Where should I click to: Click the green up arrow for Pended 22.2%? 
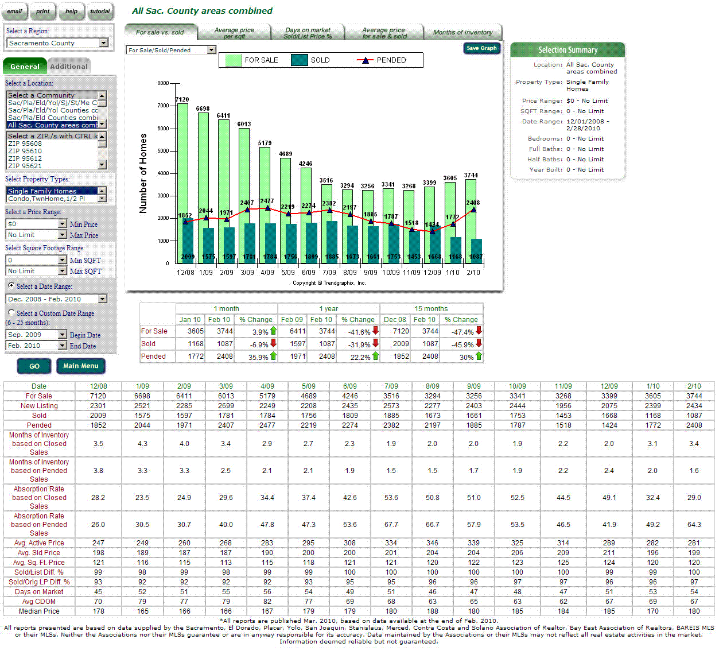[376, 356]
